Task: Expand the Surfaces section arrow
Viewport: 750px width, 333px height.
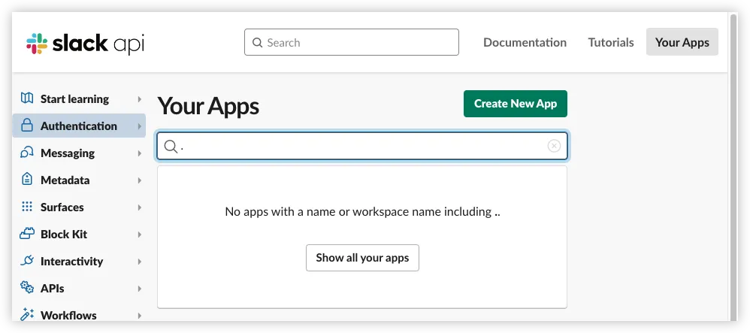Action: (x=139, y=207)
